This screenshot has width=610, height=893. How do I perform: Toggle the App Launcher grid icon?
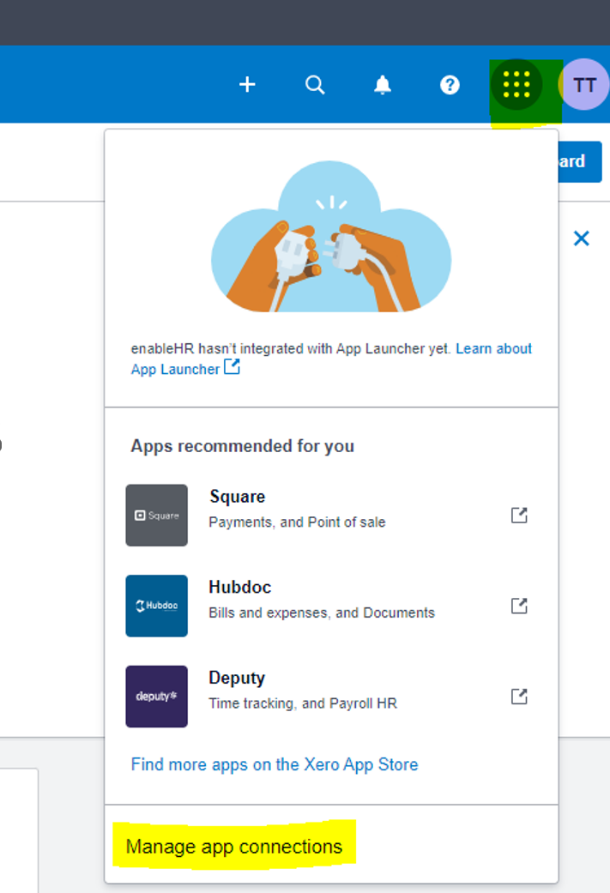(516, 84)
